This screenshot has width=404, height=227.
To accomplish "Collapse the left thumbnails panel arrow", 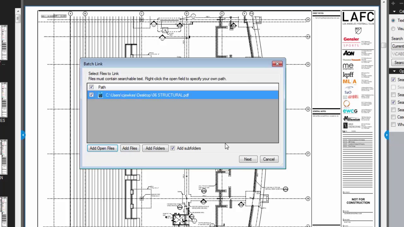I will point(23,135).
